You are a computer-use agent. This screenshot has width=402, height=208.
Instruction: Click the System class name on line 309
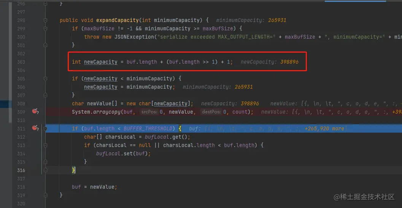pyautogui.click(x=81, y=112)
